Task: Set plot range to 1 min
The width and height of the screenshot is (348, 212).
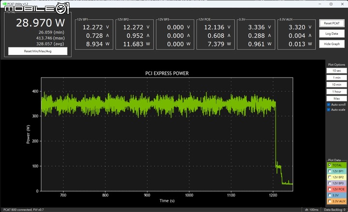Action: [x=336, y=78]
